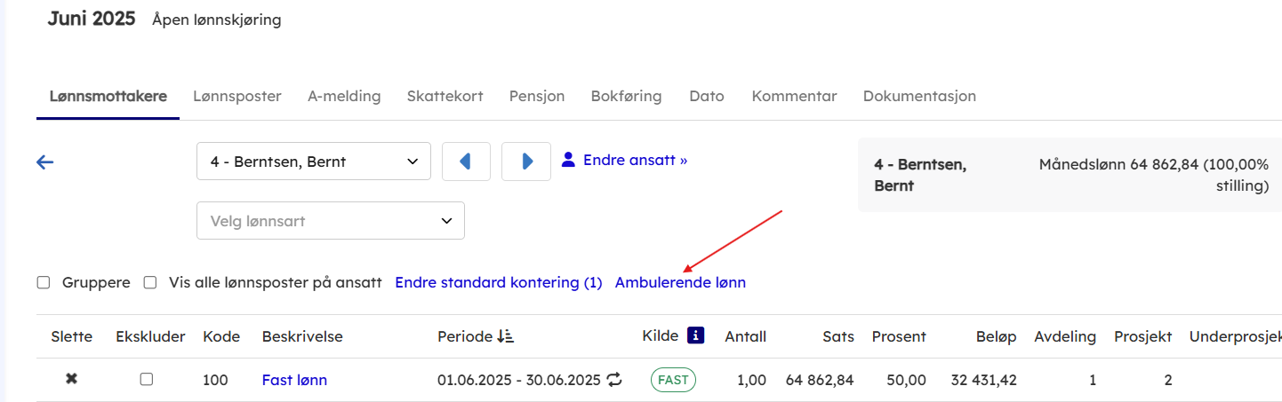Screen dimensions: 1282x402
Task: Switch to the Lønnsposter tab
Action: [x=237, y=96]
